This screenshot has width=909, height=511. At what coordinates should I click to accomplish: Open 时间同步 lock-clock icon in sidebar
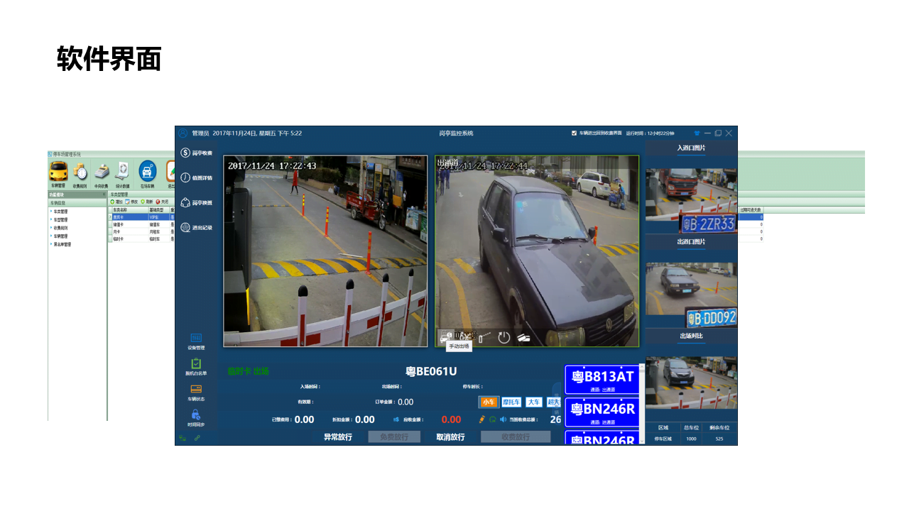point(196,414)
